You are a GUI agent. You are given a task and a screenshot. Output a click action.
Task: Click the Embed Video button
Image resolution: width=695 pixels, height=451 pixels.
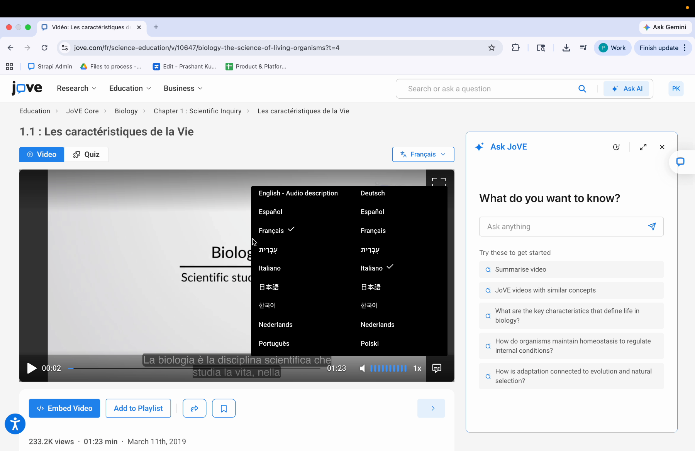(x=64, y=408)
